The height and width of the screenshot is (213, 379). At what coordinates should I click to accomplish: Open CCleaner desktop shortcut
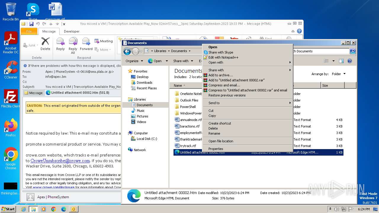coord(11,70)
